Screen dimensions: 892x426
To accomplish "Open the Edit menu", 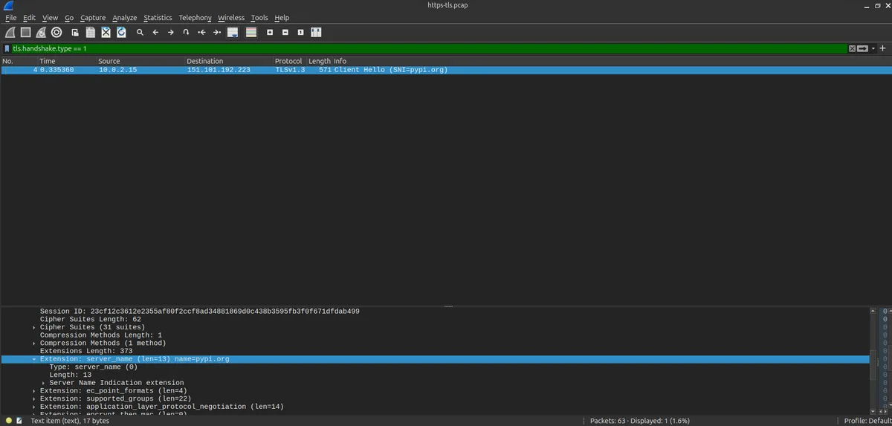I will click(x=29, y=18).
